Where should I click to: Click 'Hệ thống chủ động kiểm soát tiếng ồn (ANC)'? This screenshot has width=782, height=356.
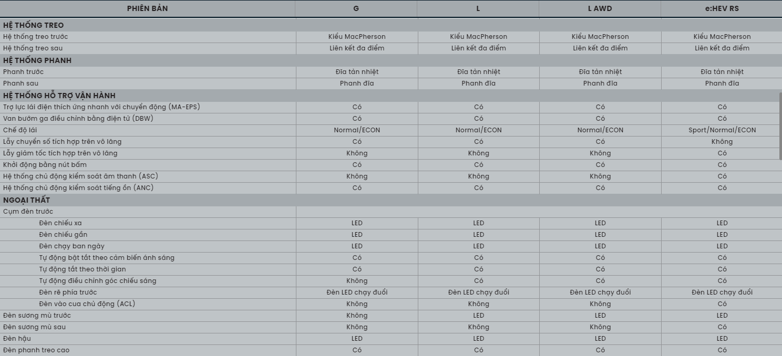click(78, 188)
